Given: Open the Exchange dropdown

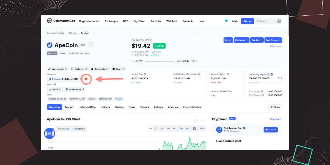Looking at the screenshot, I should tap(242, 40).
